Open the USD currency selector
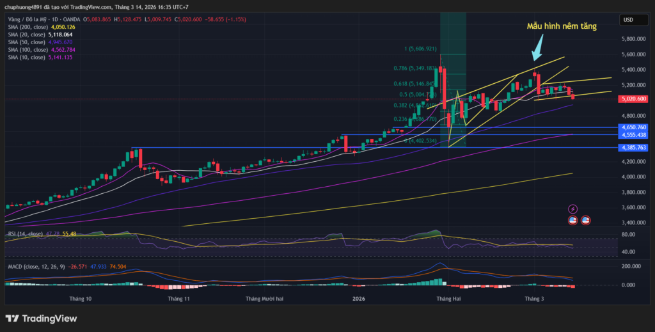This screenshot has height=332, width=655. (628, 20)
